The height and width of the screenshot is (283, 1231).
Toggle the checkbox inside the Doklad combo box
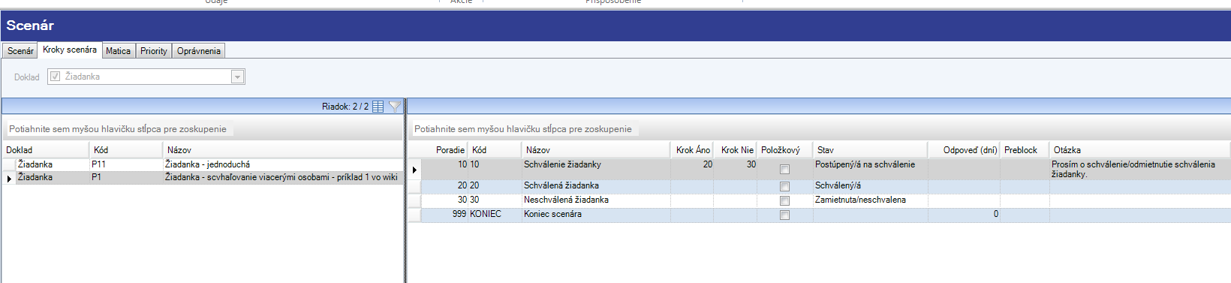(55, 77)
